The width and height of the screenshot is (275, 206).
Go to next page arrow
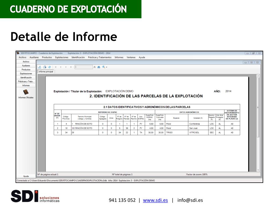point(66,67)
